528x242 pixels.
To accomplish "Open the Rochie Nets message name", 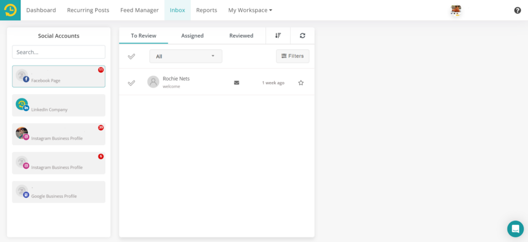I will [176, 78].
